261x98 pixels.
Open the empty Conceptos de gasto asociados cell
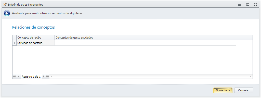[x=145, y=43]
